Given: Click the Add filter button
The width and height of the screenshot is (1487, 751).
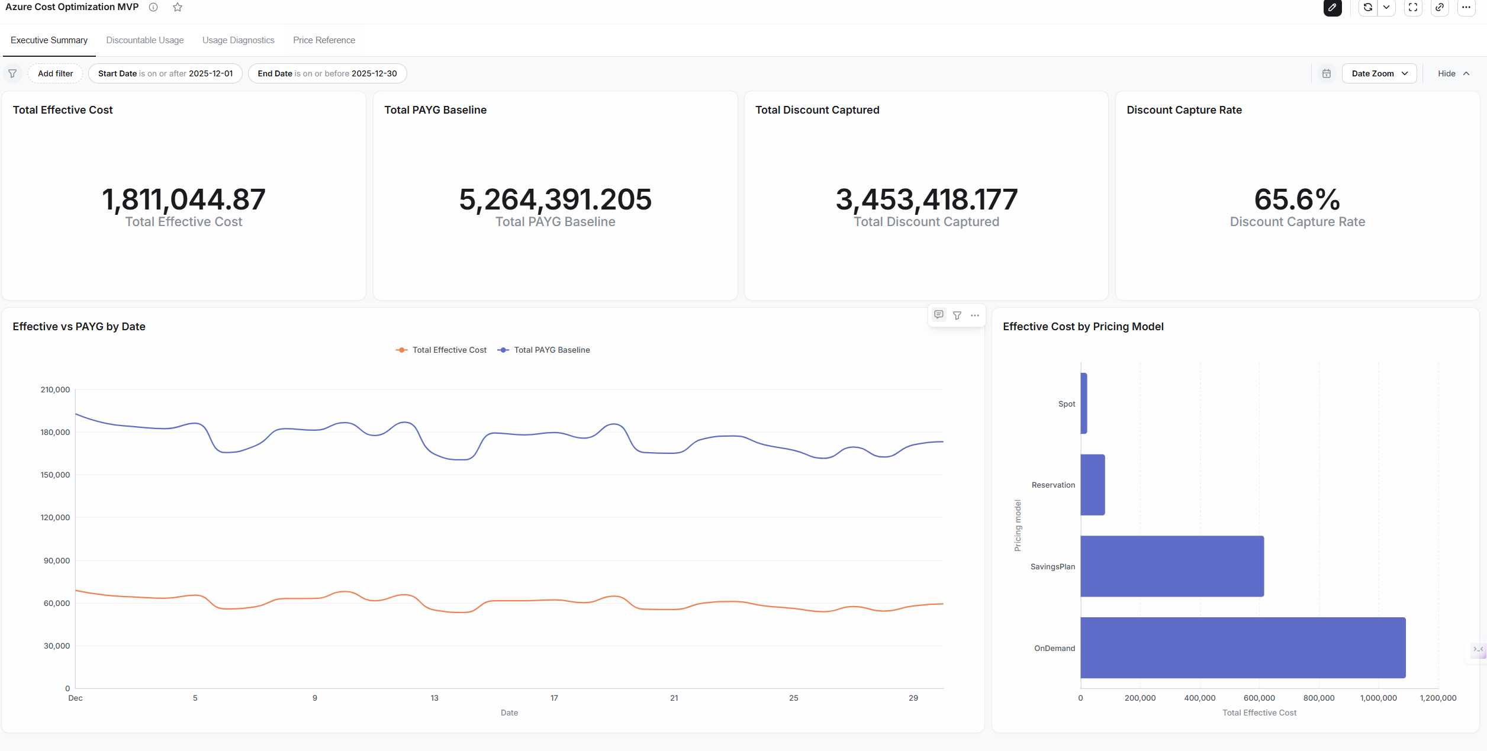Looking at the screenshot, I should [56, 73].
